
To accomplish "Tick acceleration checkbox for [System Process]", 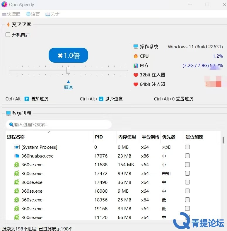I will point(187,147).
